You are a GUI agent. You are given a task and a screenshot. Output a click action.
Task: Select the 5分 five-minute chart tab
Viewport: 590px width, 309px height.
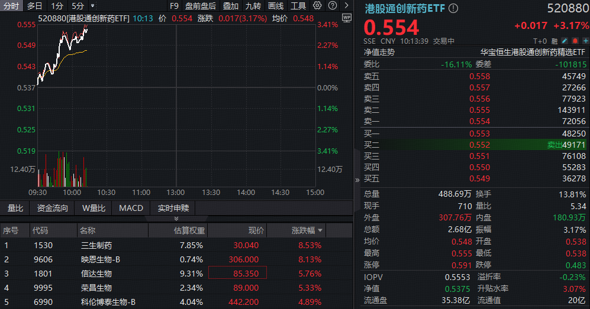point(78,6)
